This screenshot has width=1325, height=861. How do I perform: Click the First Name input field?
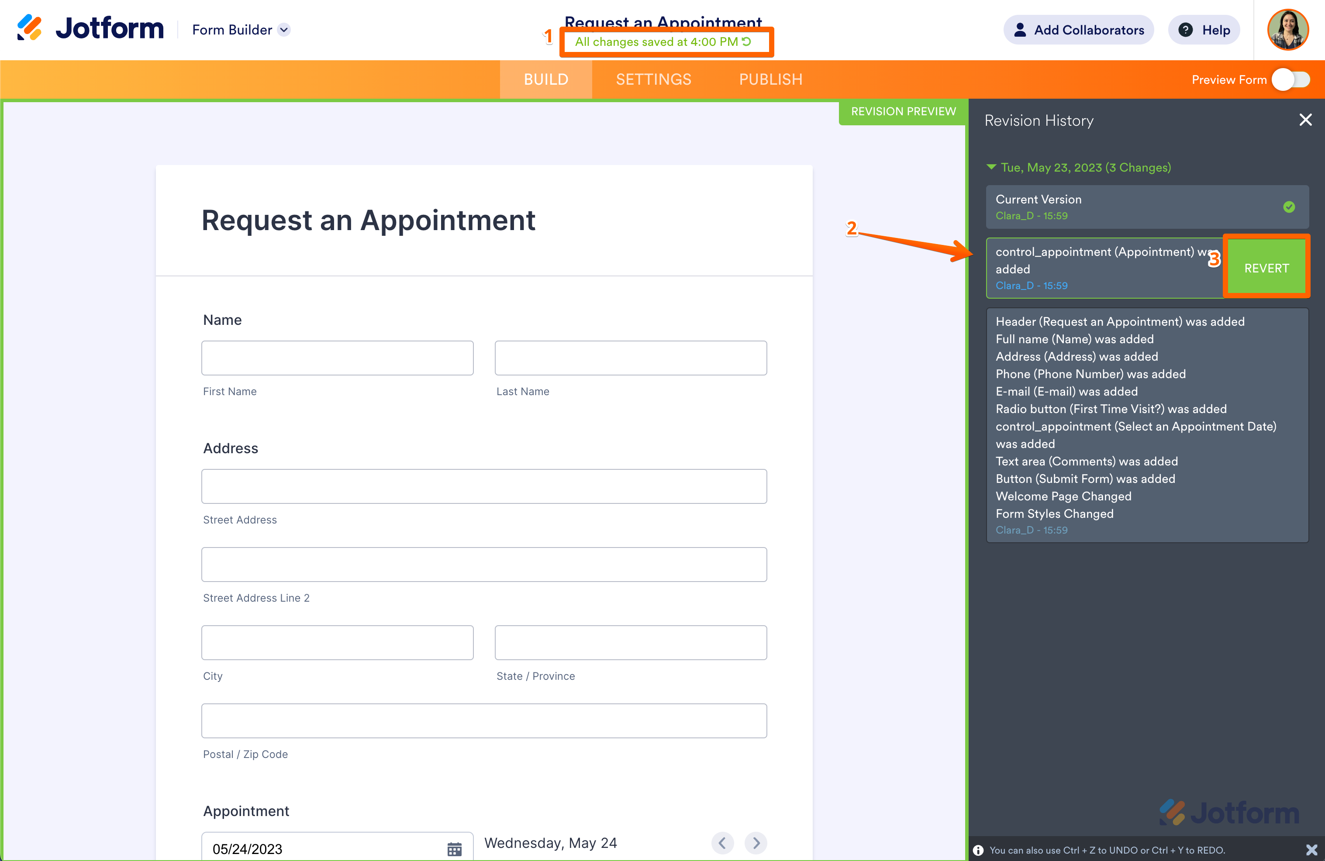338,358
